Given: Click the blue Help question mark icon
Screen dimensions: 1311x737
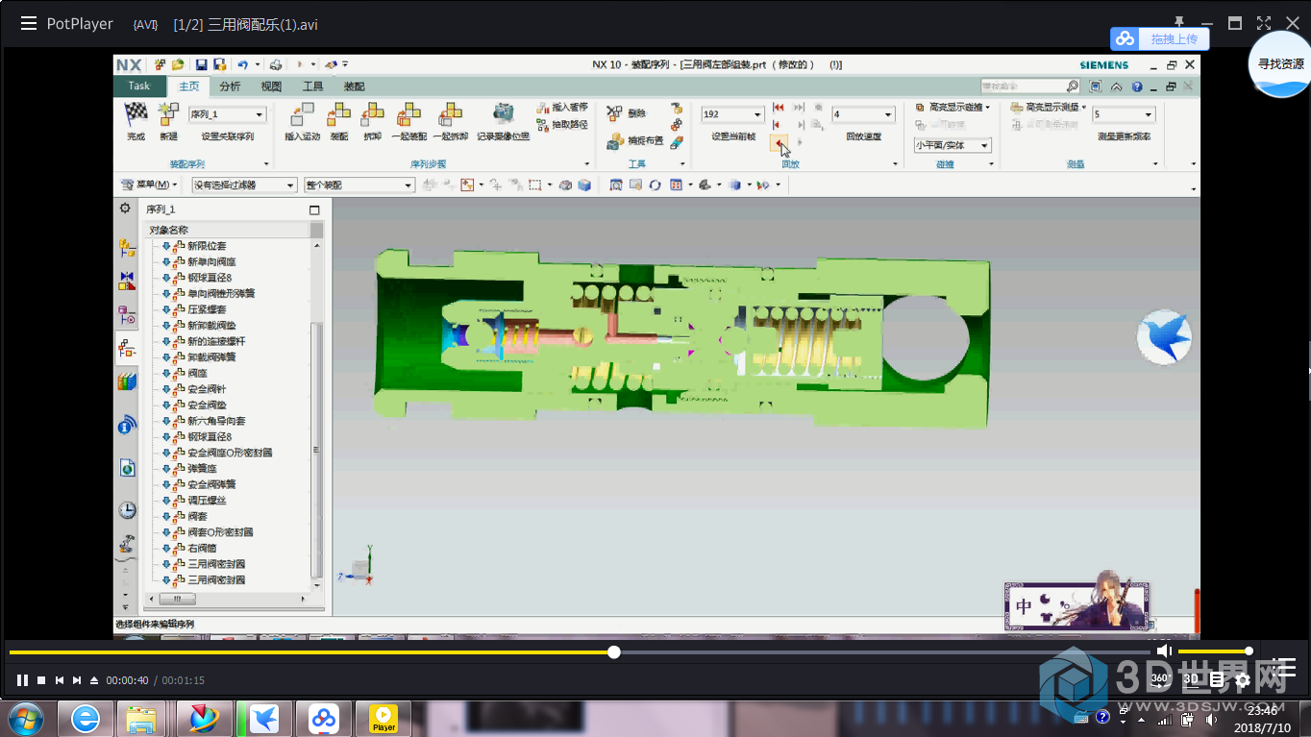Looking at the screenshot, I should (x=1137, y=86).
